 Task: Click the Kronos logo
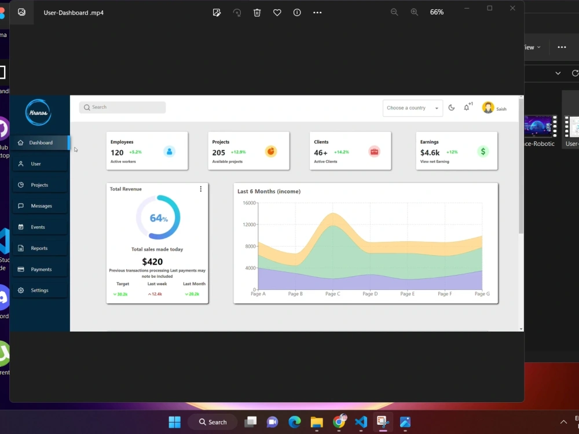click(x=38, y=113)
